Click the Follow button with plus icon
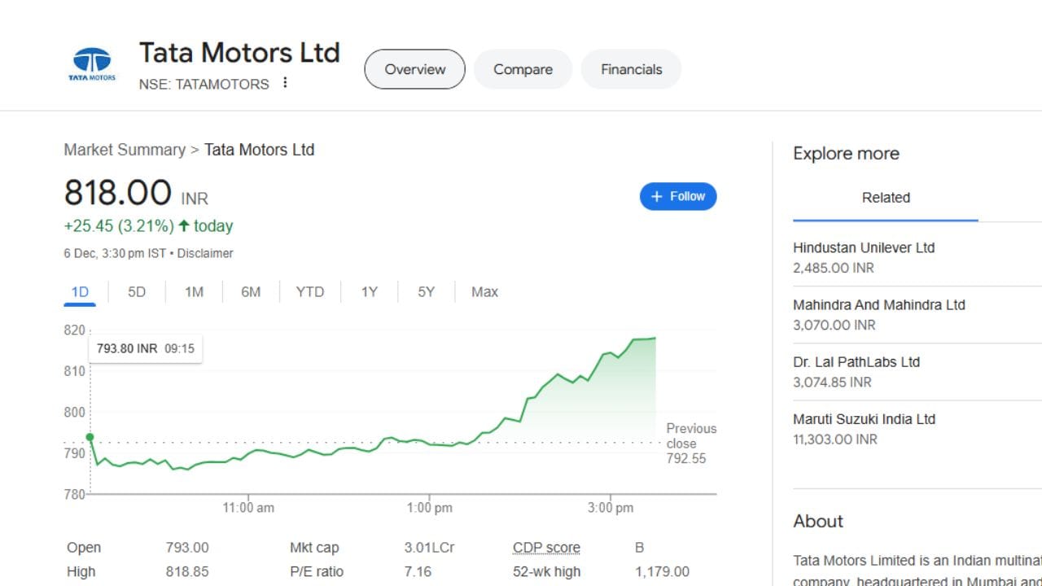This screenshot has width=1042, height=586. point(678,196)
